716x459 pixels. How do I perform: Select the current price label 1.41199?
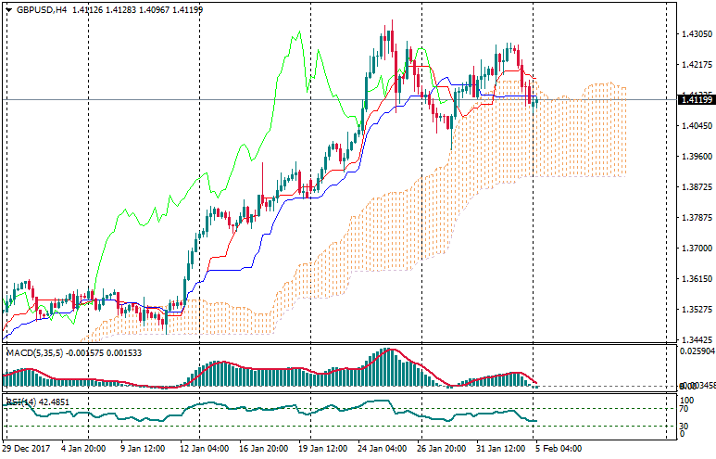(x=695, y=99)
